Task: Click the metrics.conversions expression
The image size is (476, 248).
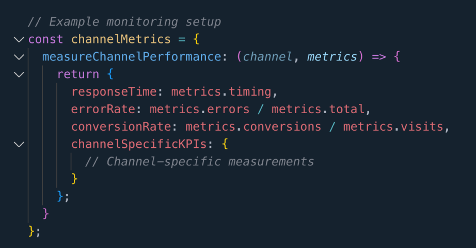Action: click(253, 127)
